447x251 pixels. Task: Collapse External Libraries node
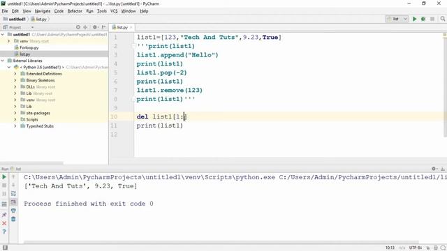3,61
